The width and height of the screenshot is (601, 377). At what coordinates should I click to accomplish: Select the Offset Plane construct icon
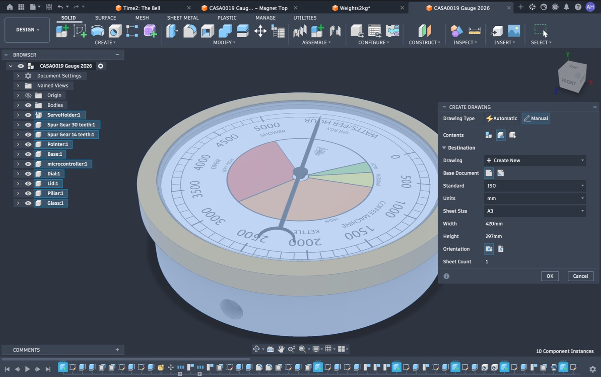[424, 31]
